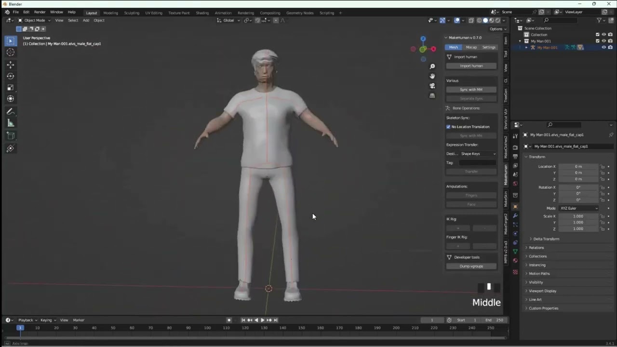Choose the Measure tool
The image size is (617, 347).
(x=10, y=123)
